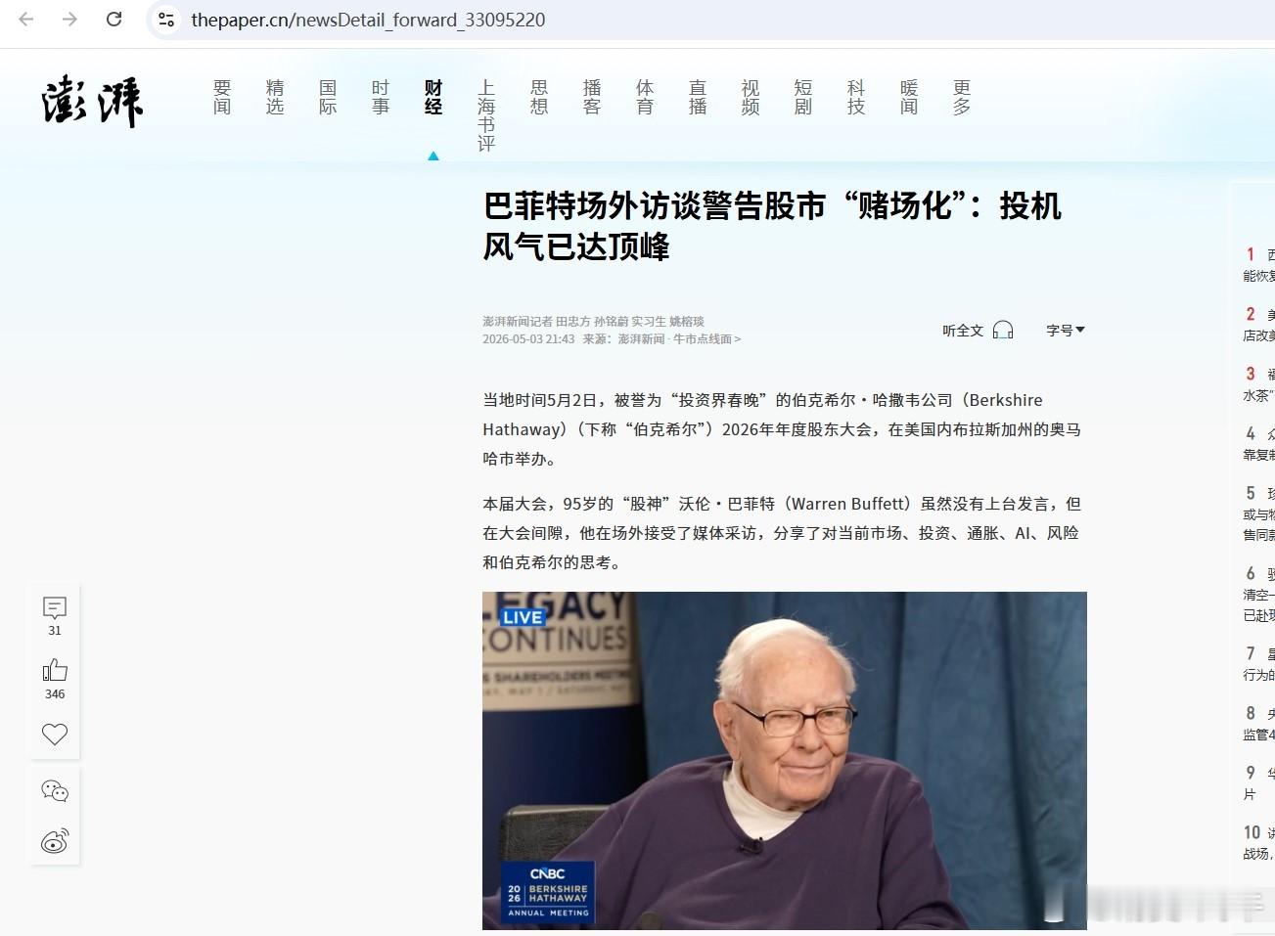Go forward with the browser forward arrow
The image size is (1275, 936).
69,20
